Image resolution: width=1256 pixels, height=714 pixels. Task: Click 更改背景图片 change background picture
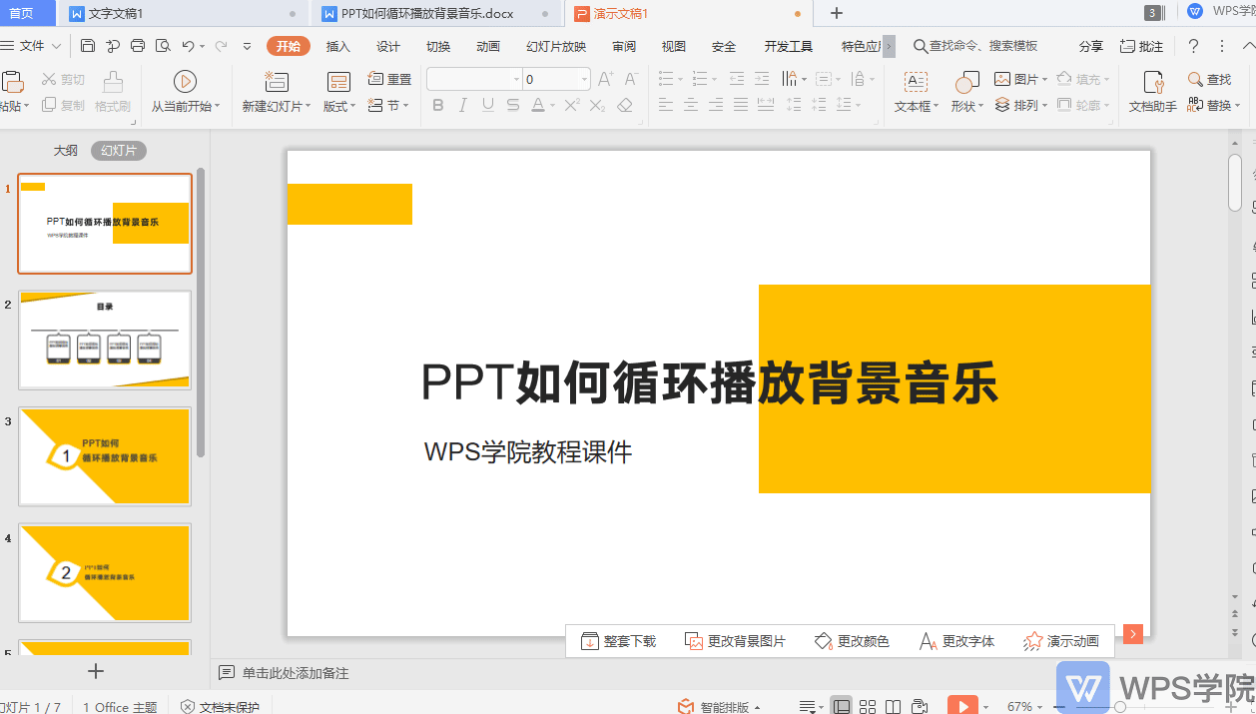[x=735, y=641]
